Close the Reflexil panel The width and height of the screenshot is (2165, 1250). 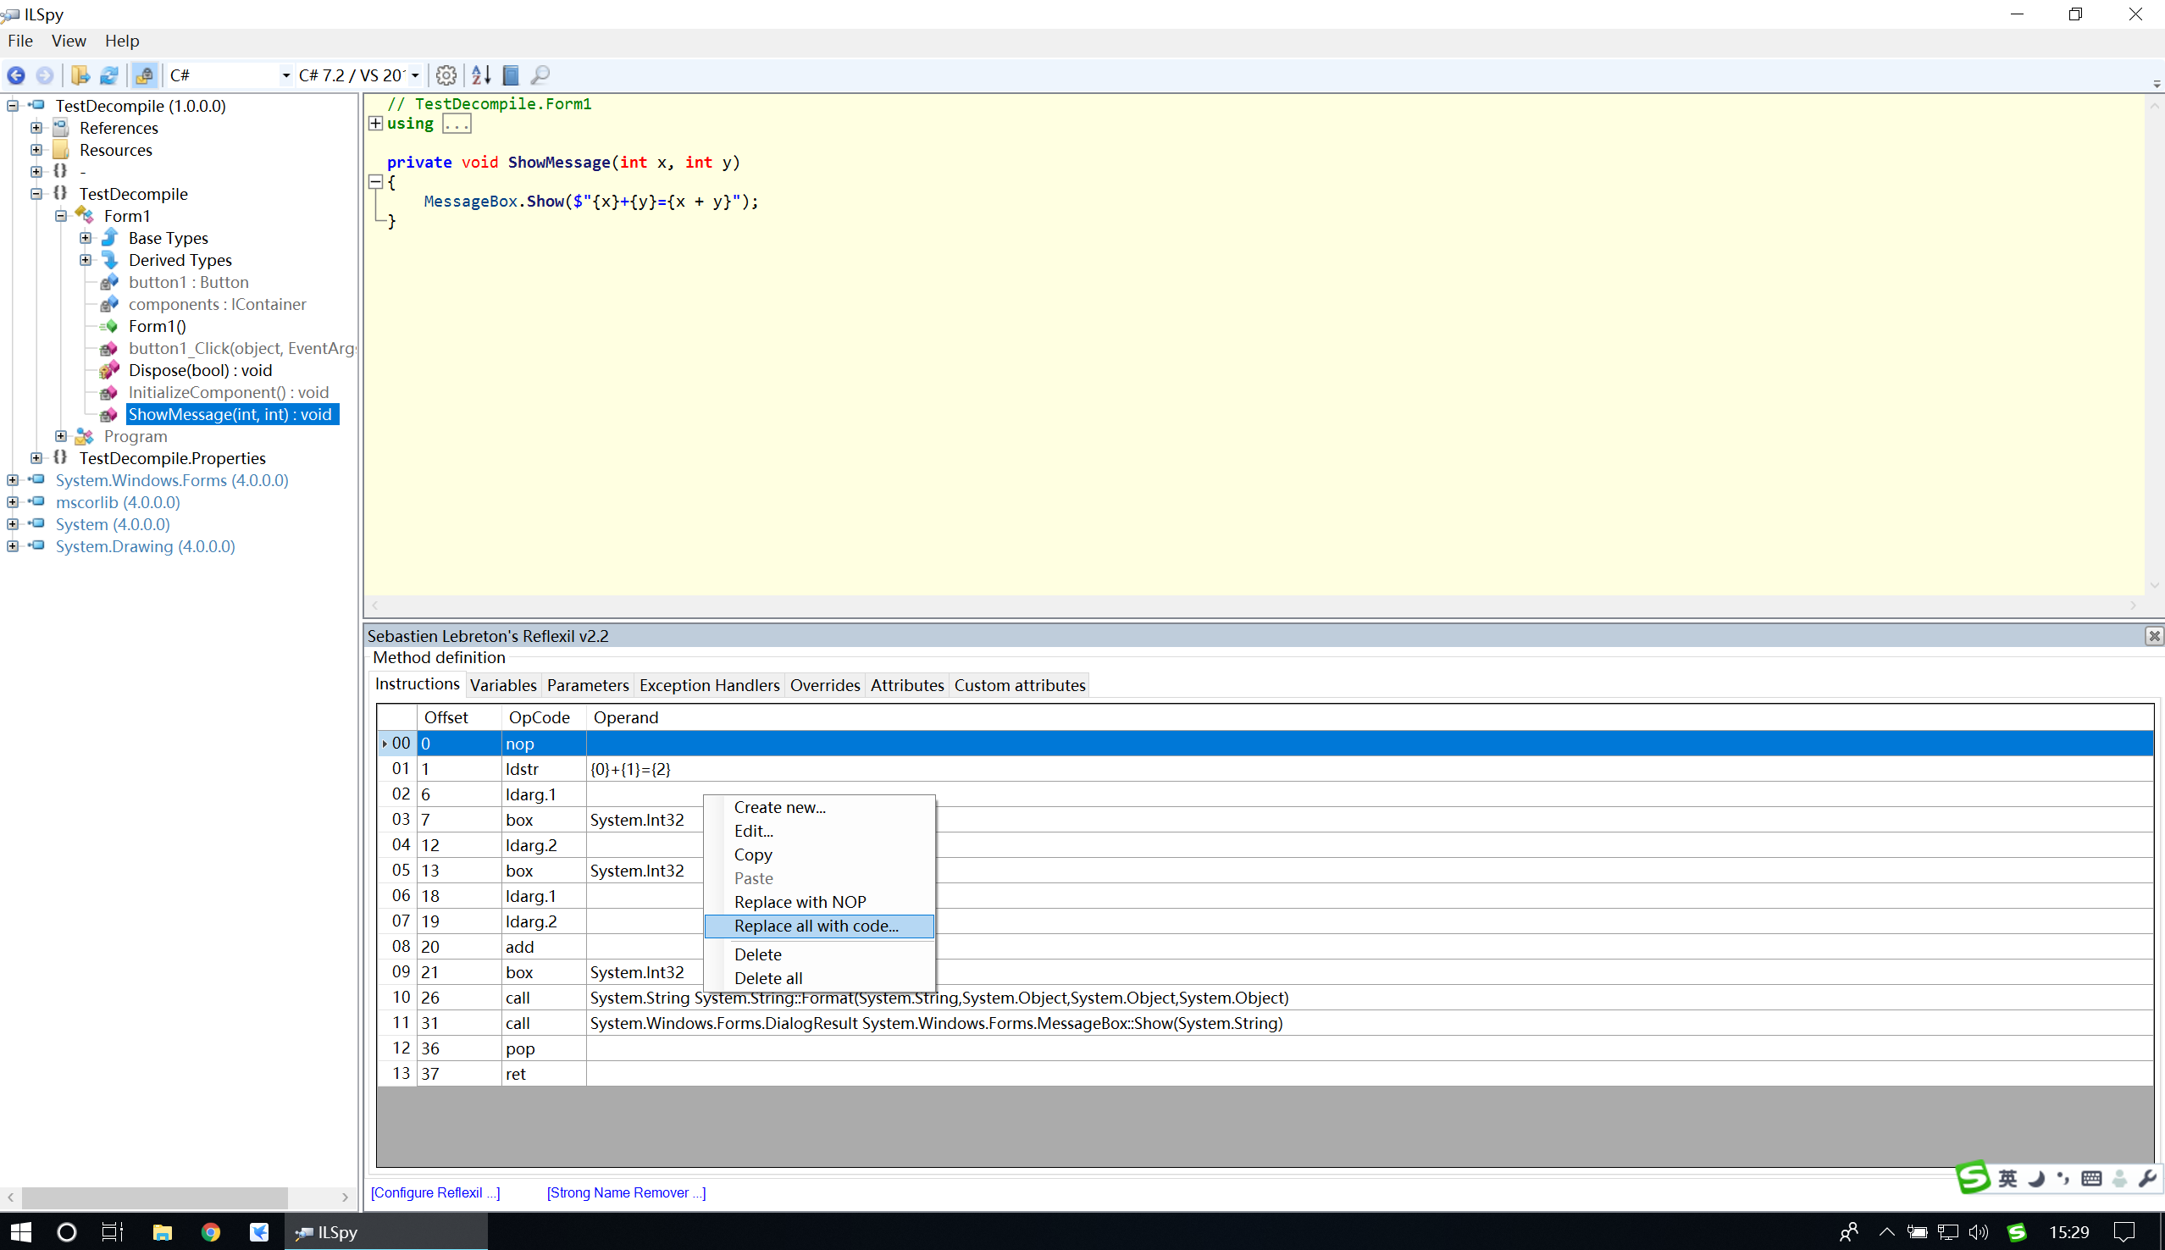pyautogui.click(x=2153, y=636)
